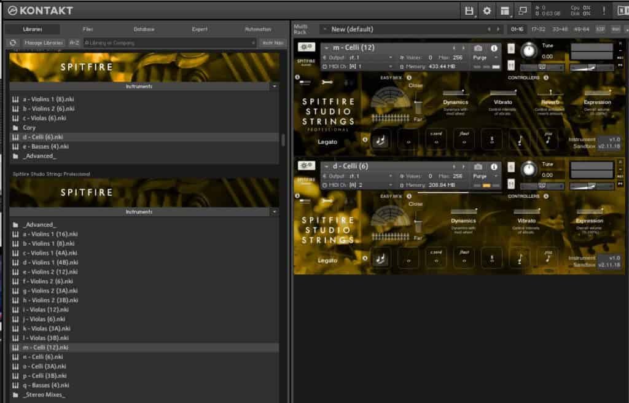Show info for d - Celli (6) instrument
Viewport: 629px width, 403px height.
tap(494, 166)
